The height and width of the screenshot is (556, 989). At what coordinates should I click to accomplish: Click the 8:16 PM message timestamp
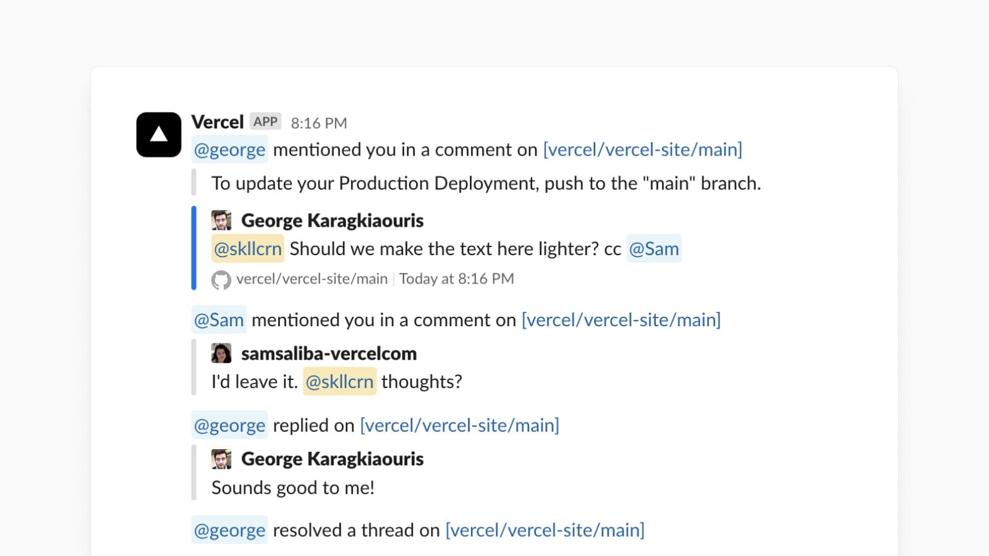tap(319, 123)
